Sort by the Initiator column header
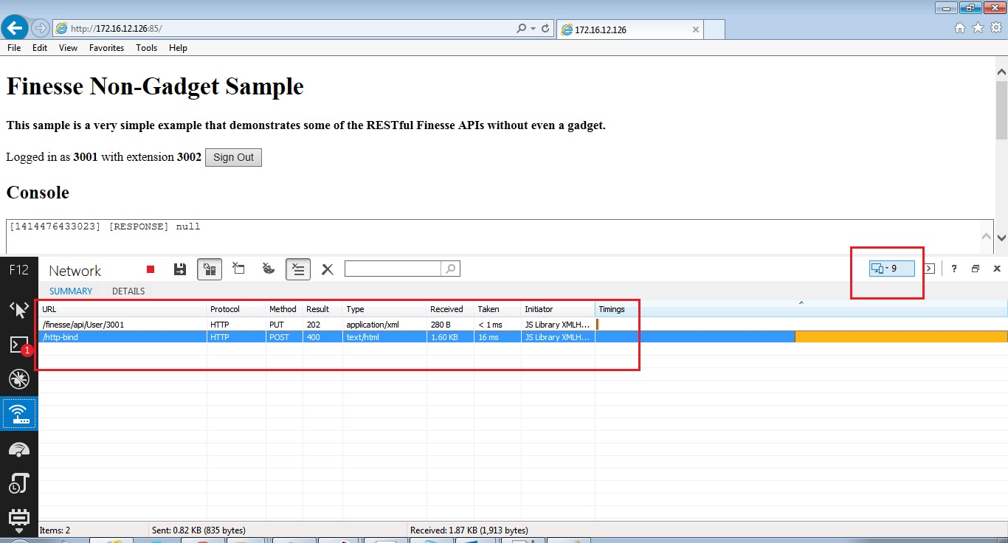 [558, 309]
